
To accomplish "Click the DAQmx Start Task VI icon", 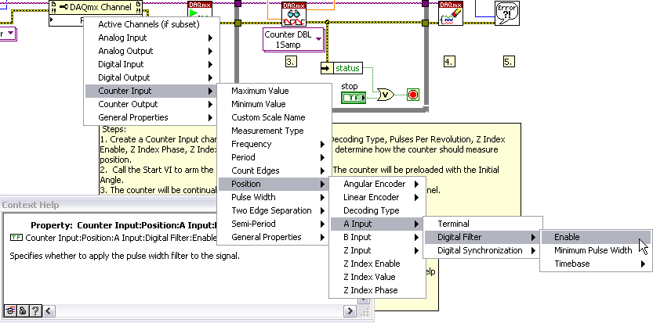I will pos(200,9).
